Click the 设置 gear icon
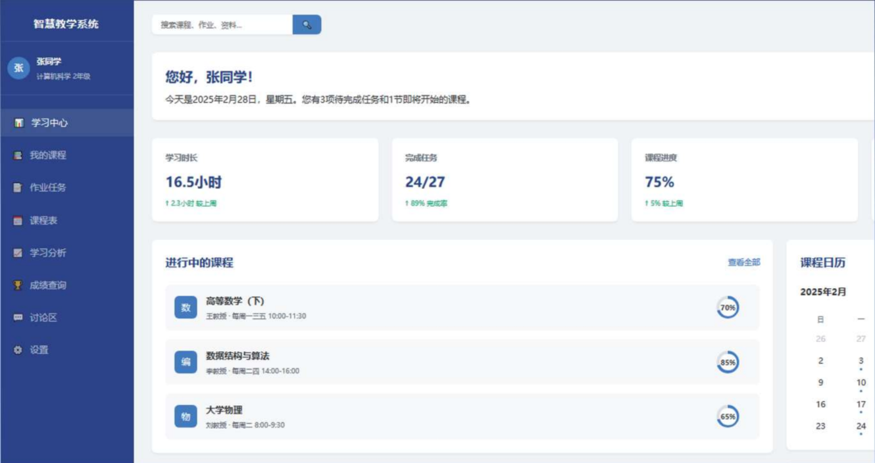875x463 pixels. point(18,350)
